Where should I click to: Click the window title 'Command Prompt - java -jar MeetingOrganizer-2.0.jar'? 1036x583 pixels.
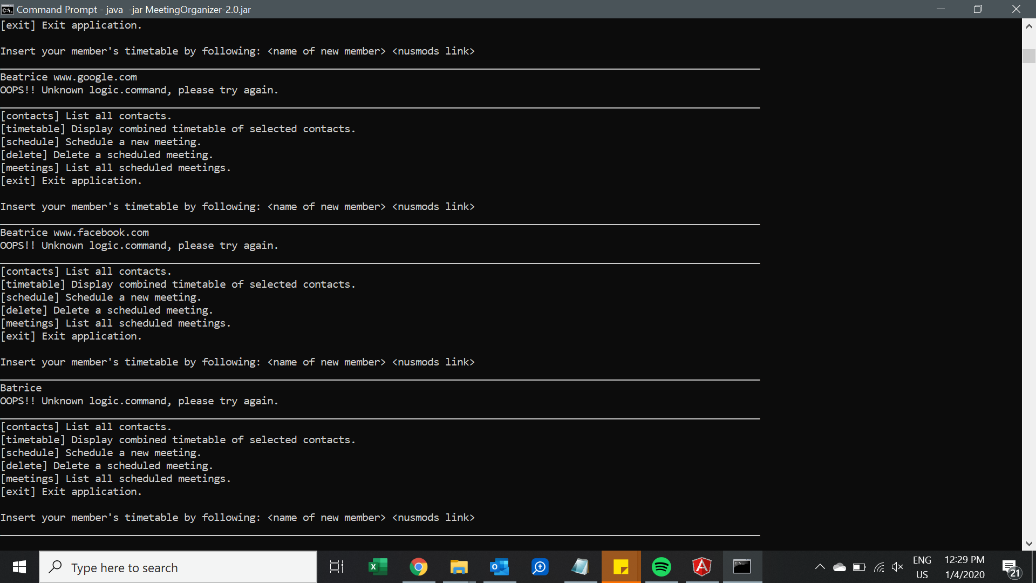[134, 9]
